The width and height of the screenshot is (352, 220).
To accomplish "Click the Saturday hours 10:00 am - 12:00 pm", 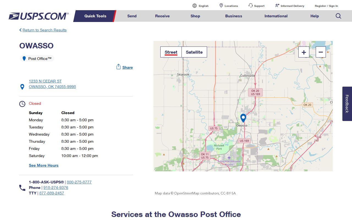I will pos(79,156).
